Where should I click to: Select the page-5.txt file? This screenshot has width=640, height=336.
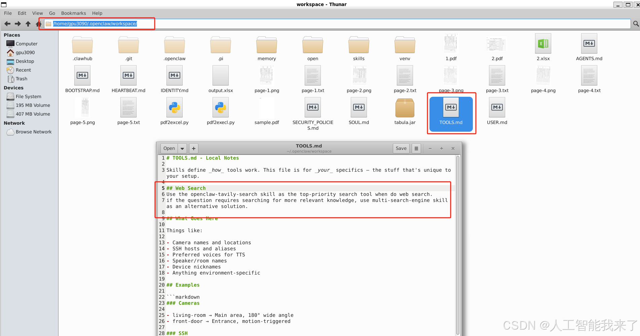coord(128,107)
